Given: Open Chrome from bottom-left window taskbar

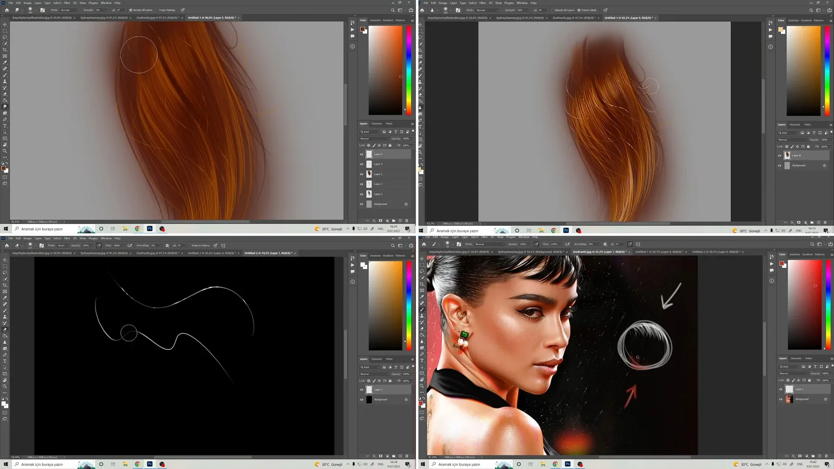Looking at the screenshot, I should pos(138,464).
